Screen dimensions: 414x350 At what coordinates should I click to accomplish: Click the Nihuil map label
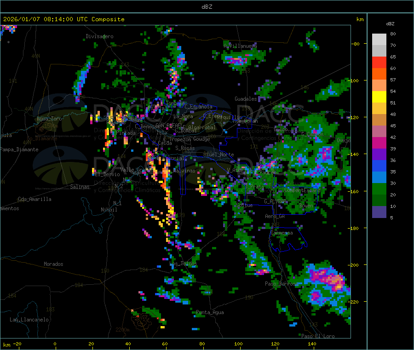pos(109,210)
